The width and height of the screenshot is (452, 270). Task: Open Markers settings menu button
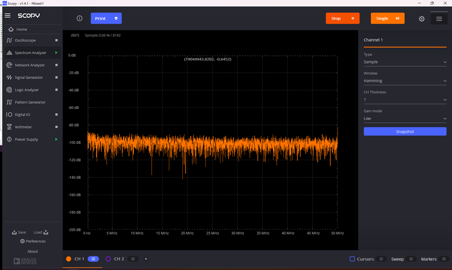click(x=444, y=259)
